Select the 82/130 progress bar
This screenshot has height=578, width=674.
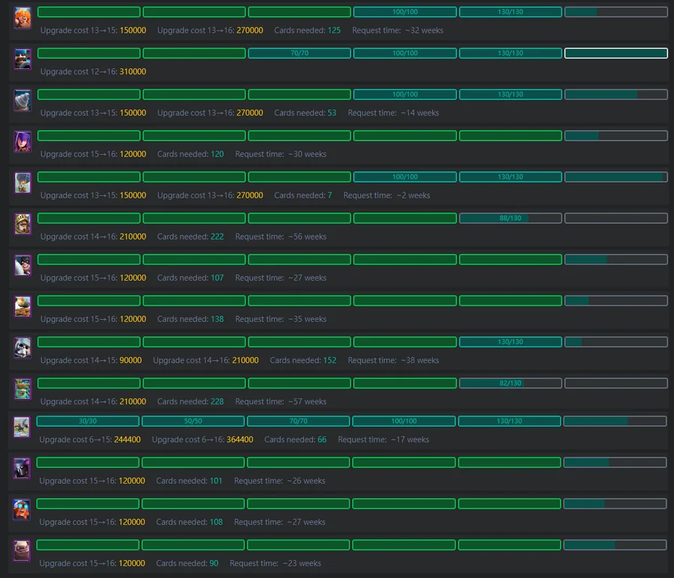[510, 383]
